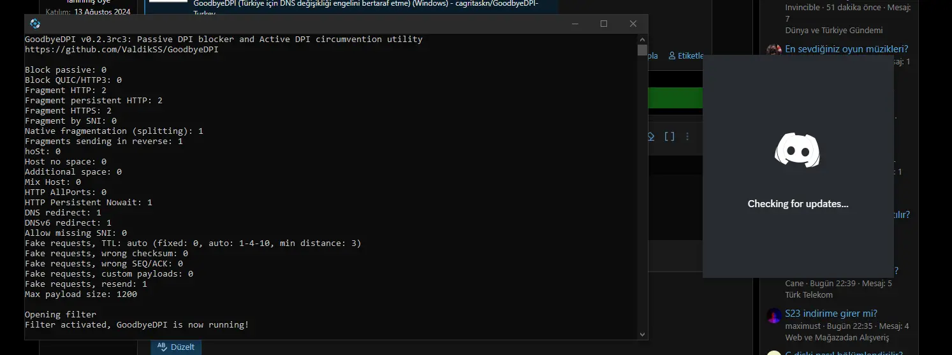Click the 'GoodbyeDPI v0.2.3rc3' header line
This screenshot has width=952, height=355.
click(224, 39)
